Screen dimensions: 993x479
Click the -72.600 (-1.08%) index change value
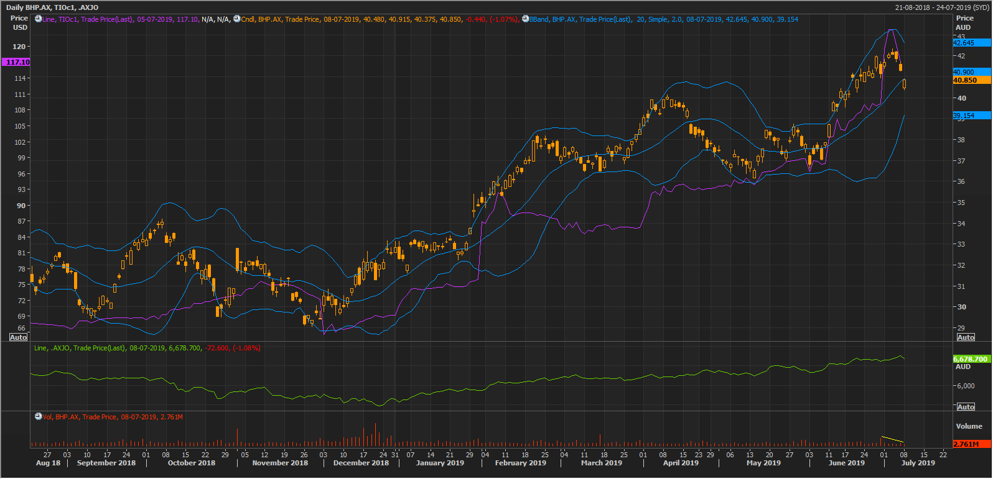click(232, 348)
